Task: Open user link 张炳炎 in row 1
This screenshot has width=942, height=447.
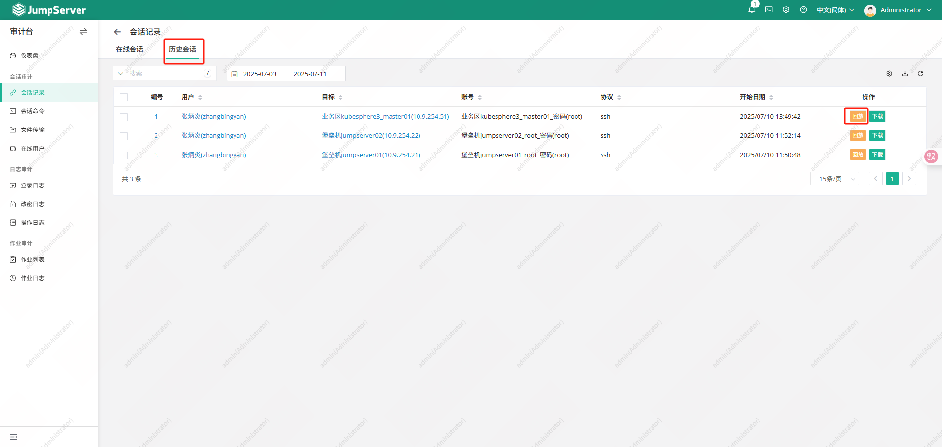Action: pos(214,117)
